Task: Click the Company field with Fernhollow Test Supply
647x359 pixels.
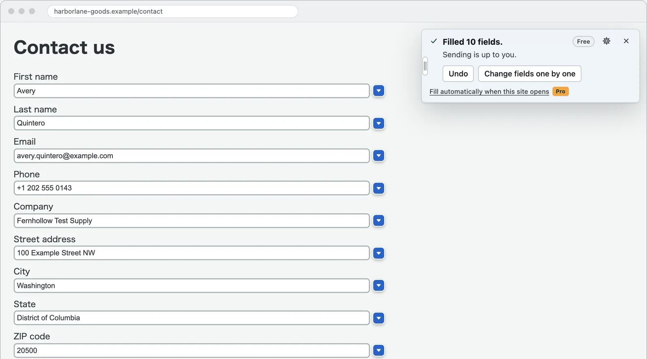Action: 192,221
